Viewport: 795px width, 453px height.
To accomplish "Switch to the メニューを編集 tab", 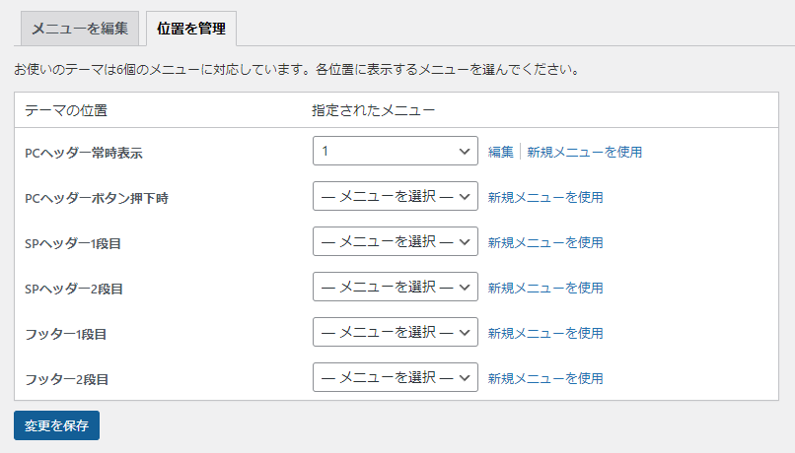I will (80, 29).
